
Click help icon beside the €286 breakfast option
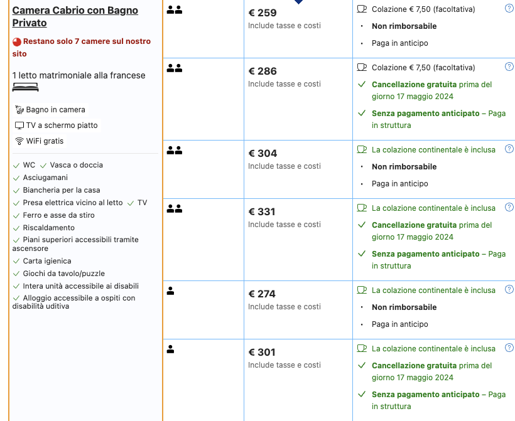click(x=509, y=67)
